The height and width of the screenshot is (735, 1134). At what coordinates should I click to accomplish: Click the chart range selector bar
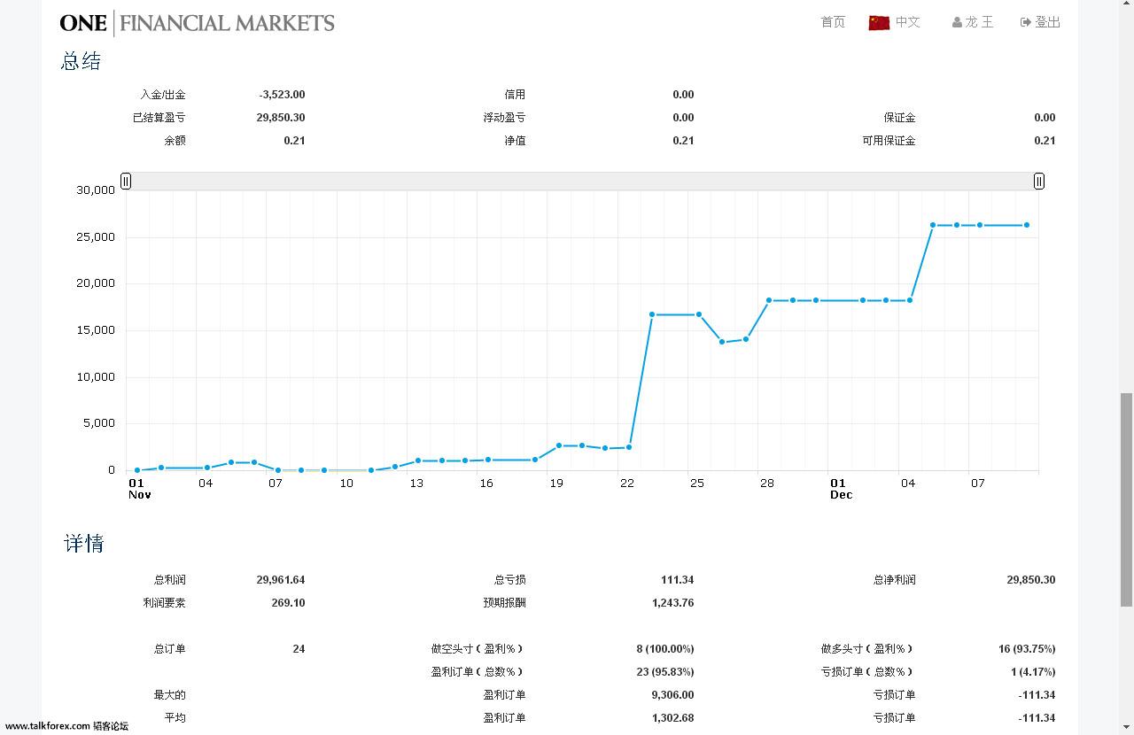click(582, 181)
